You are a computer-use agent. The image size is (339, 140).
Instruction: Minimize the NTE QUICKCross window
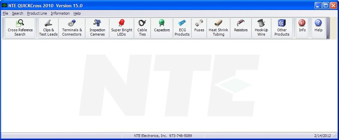[x=318, y=6]
